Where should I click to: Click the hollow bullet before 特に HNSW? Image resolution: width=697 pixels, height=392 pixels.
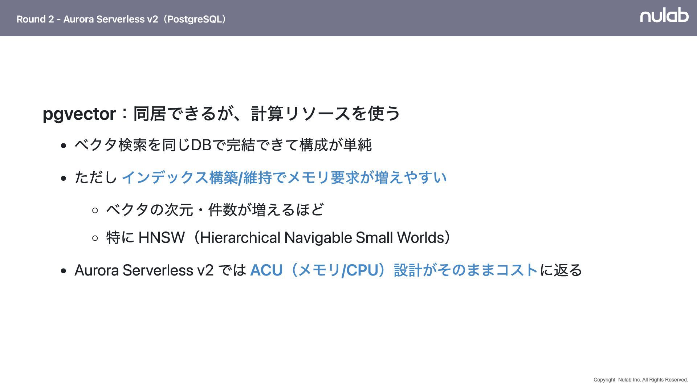pos(95,238)
